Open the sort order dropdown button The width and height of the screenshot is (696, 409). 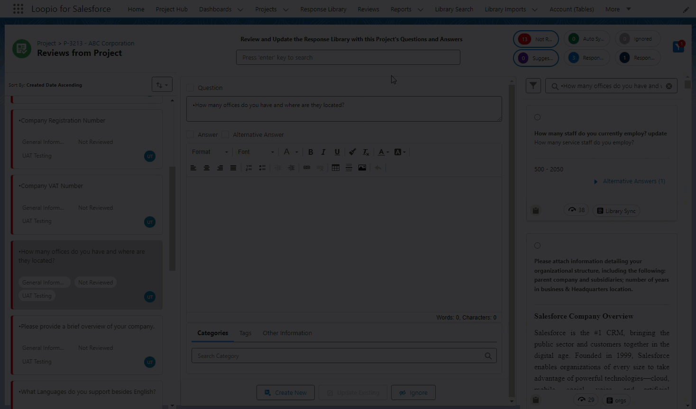162,85
